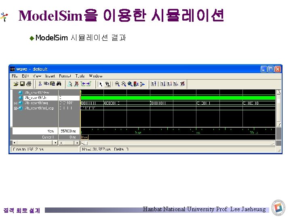Click signal names pane left scroll arrow
This screenshot has height=218, width=291.
point(14,143)
